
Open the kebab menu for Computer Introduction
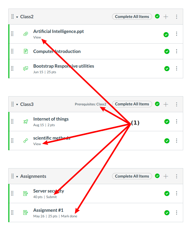(177, 51)
